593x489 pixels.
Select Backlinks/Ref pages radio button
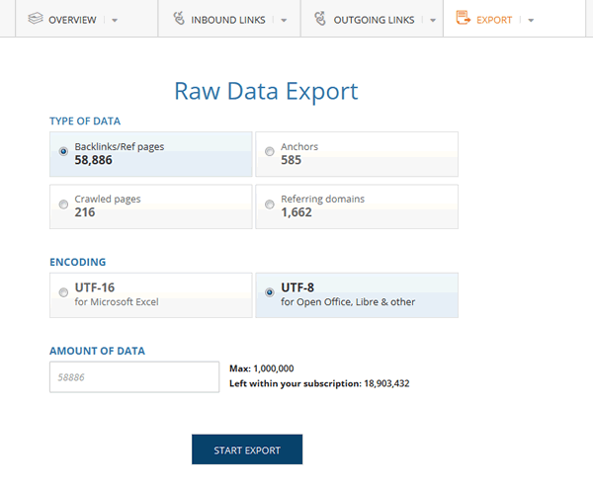click(64, 152)
